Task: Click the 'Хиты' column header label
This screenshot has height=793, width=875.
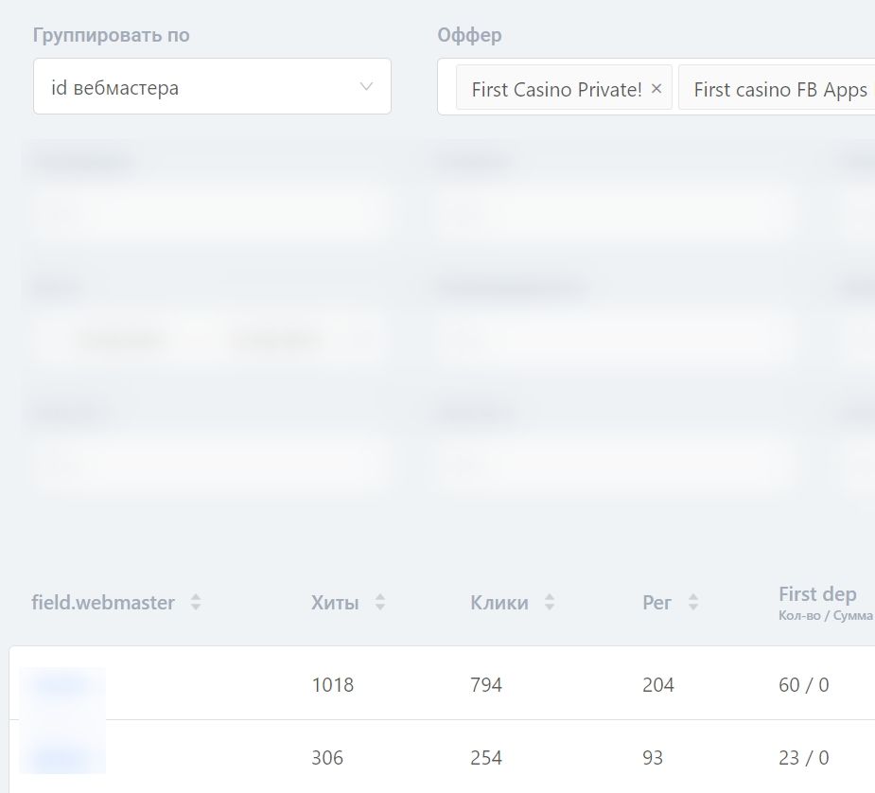Action: 335,603
